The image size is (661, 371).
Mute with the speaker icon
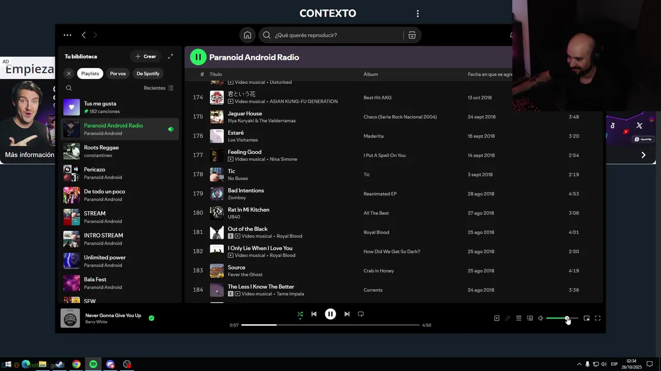coord(541,318)
